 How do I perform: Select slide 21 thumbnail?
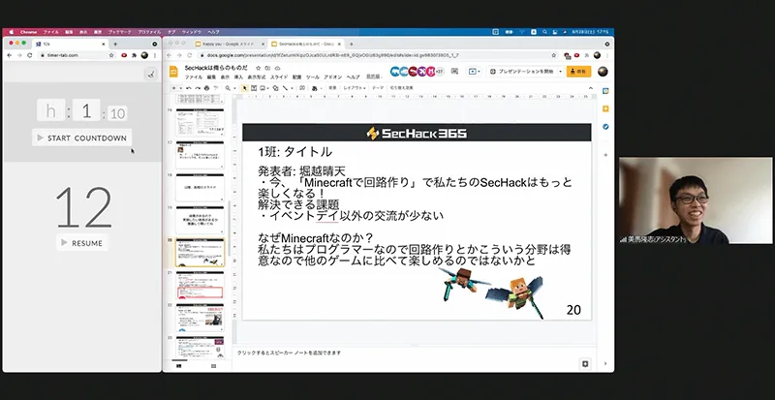pyautogui.click(x=201, y=286)
